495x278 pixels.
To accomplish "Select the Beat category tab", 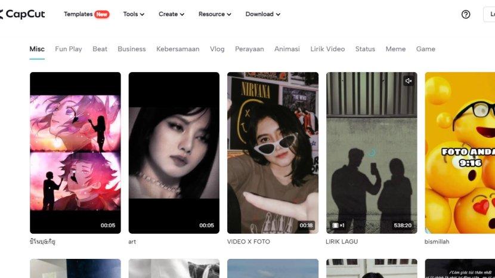I will (100, 49).
